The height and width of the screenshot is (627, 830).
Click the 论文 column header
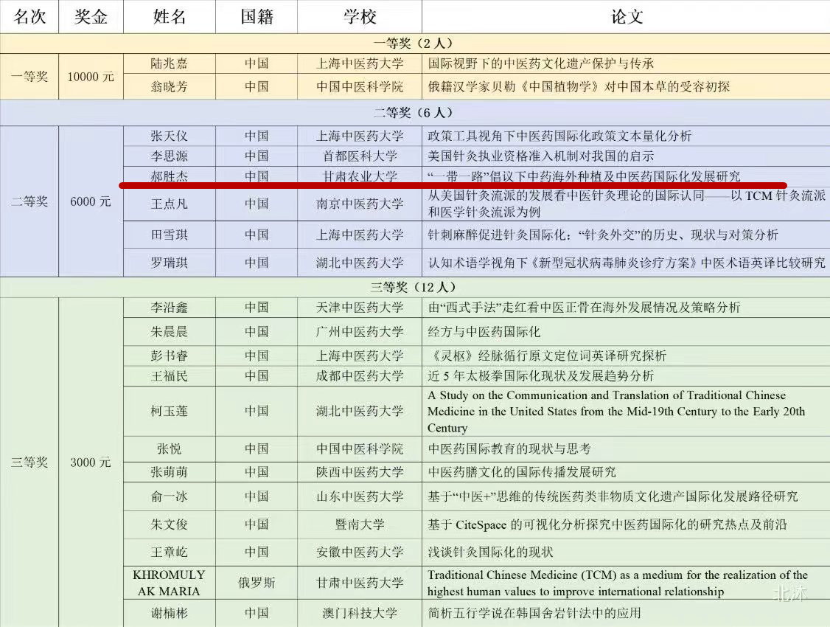[x=627, y=17]
